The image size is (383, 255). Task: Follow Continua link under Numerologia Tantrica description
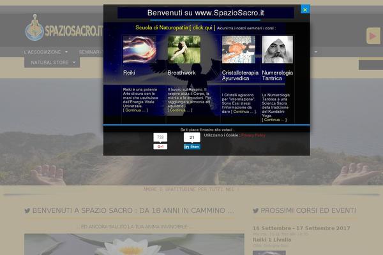point(274,120)
